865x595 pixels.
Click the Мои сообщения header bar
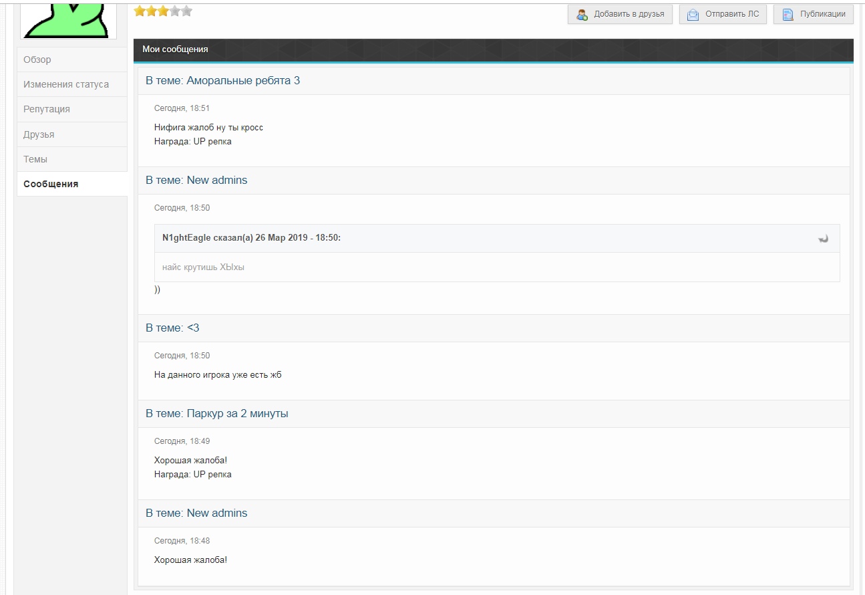[x=494, y=49]
